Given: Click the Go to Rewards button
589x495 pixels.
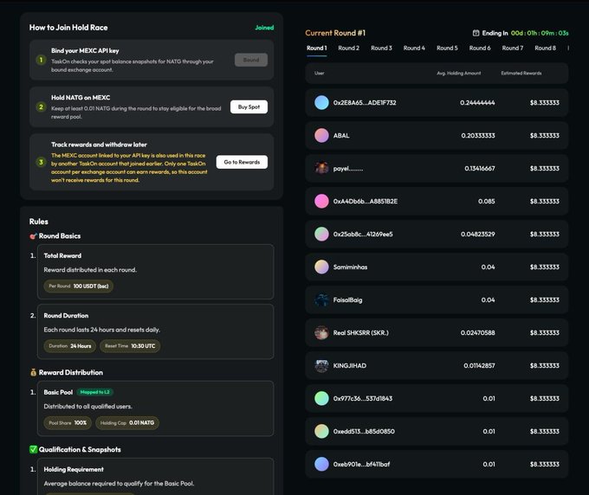Looking at the screenshot, I should [x=242, y=162].
